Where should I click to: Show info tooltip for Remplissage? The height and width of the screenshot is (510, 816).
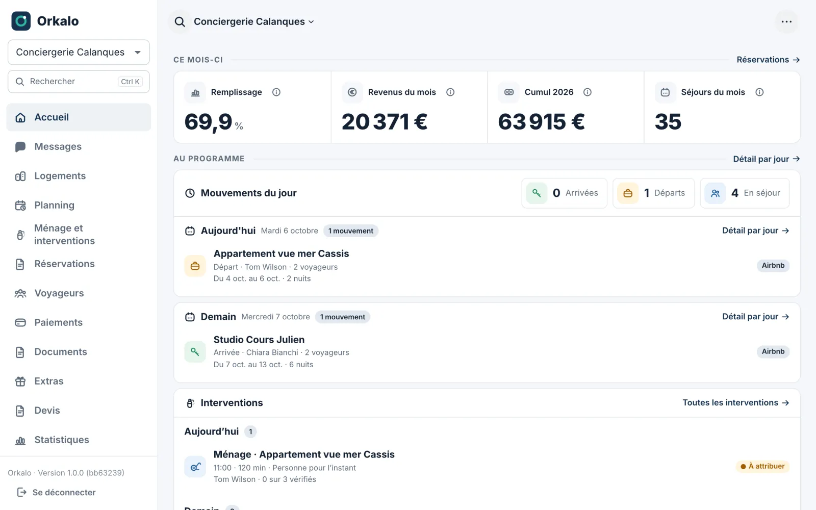(x=276, y=92)
